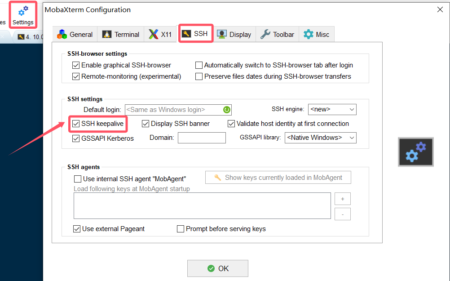Go to the Toolbar tab
Viewport: 450px width, 281px height.
click(277, 35)
